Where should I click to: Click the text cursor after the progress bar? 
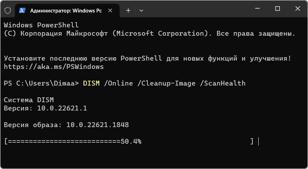[x=259, y=141]
